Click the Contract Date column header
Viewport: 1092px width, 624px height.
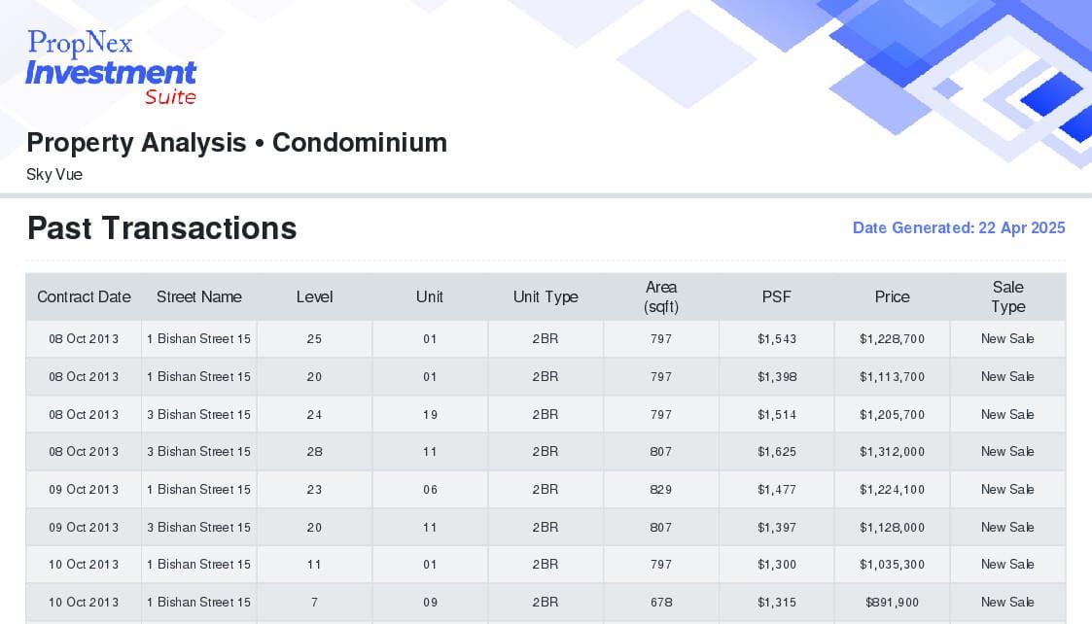(x=84, y=297)
